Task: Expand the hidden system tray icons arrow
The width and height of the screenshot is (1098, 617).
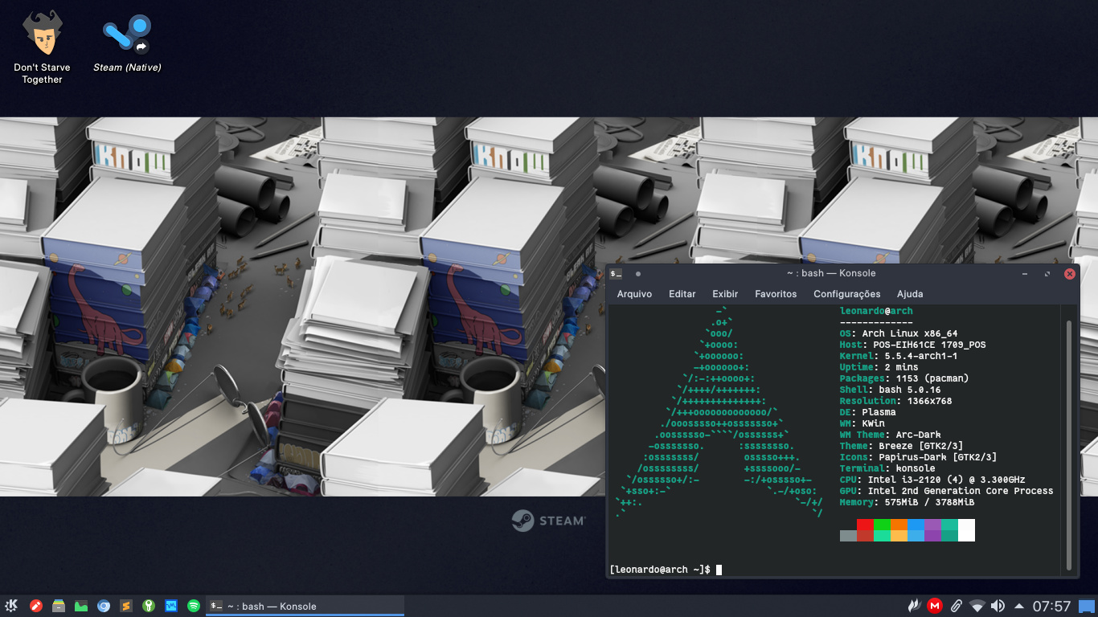Action: coord(1019,606)
